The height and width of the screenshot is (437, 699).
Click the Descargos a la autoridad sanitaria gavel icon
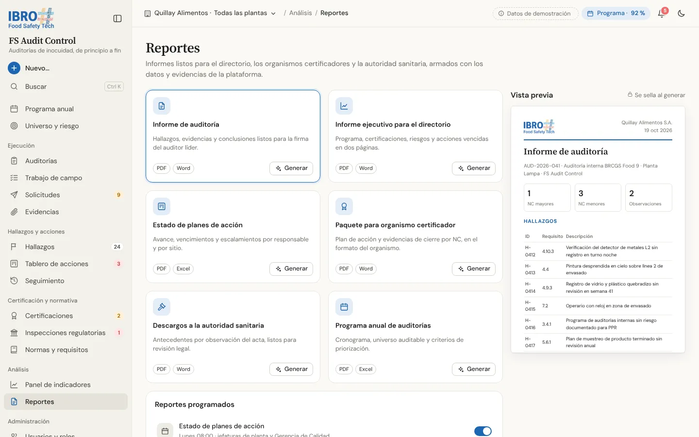[x=162, y=307]
